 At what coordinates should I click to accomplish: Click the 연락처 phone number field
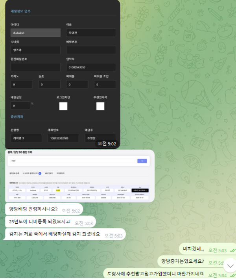coord(91,67)
